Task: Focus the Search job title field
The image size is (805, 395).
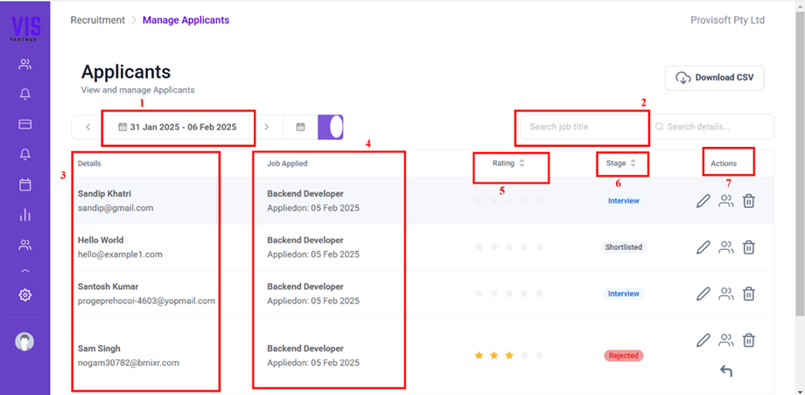Action: tap(580, 128)
